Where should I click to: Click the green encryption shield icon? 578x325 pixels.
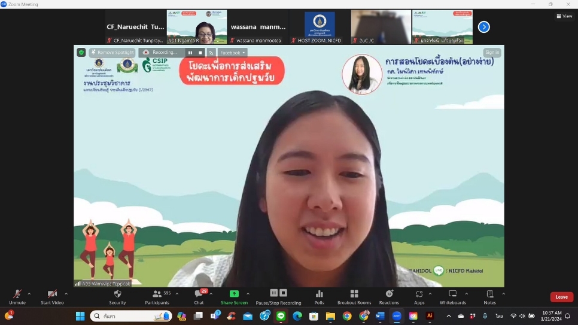click(81, 53)
